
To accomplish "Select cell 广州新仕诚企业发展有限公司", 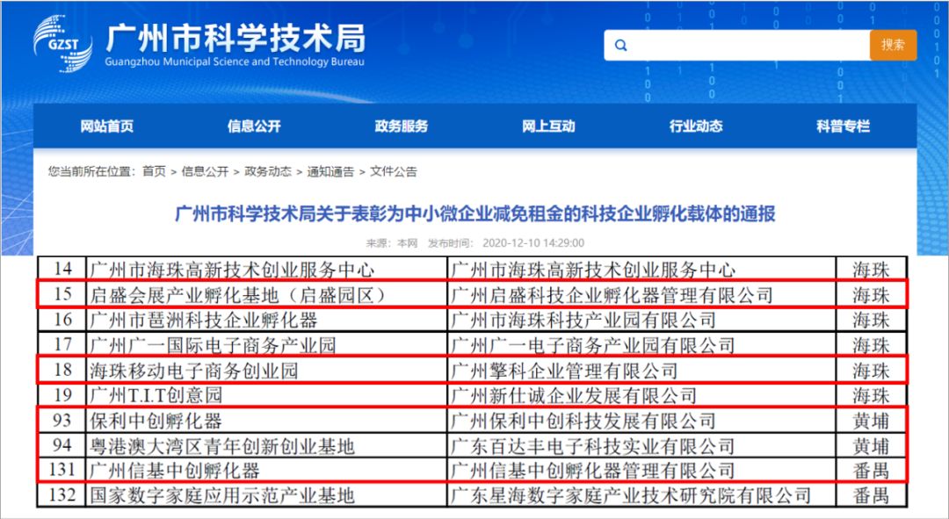I will point(641,395).
